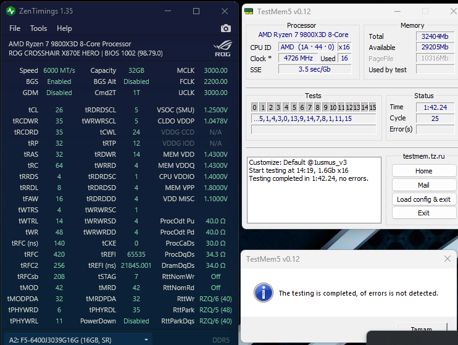Open the Tools menu in ZenTimings
This screenshot has height=345, width=458.
38,28
